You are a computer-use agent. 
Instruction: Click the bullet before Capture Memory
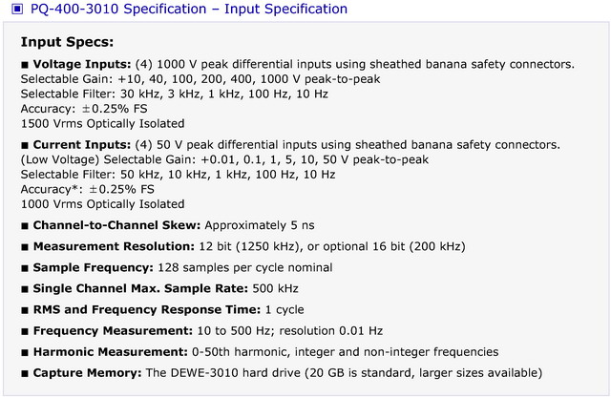25,373
